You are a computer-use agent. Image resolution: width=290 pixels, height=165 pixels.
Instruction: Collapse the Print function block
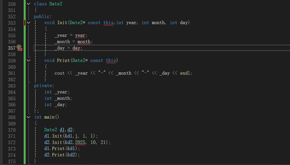pyautogui.click(x=28, y=60)
